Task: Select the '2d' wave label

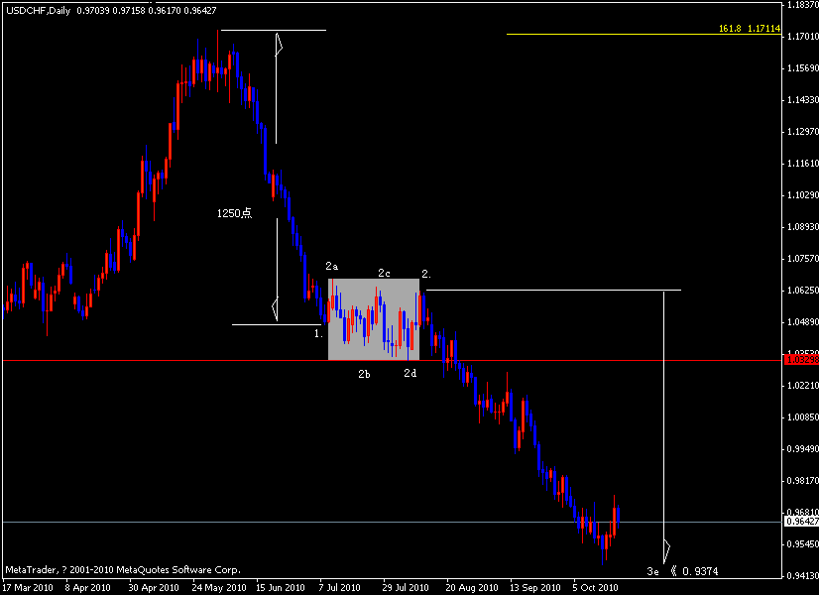Action: click(x=410, y=373)
